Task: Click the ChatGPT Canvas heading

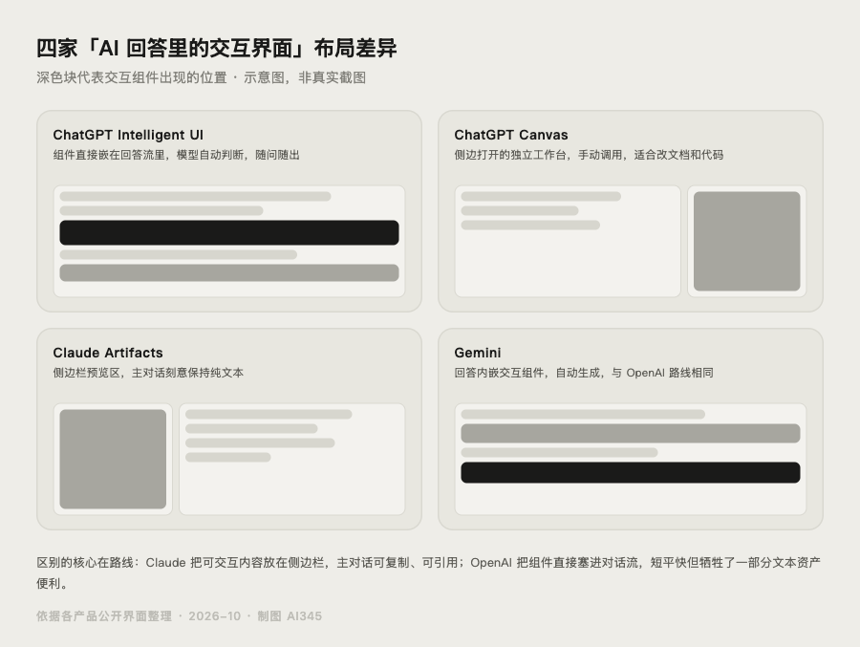Action: pyautogui.click(x=510, y=135)
